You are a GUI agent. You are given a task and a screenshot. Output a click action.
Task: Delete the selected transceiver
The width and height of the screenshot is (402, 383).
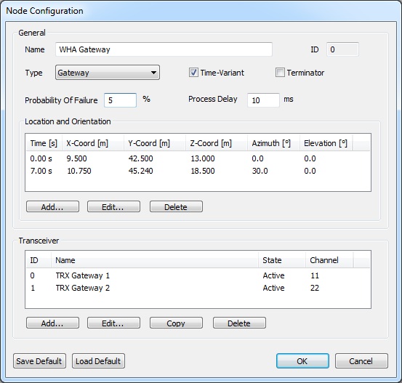[x=239, y=323]
